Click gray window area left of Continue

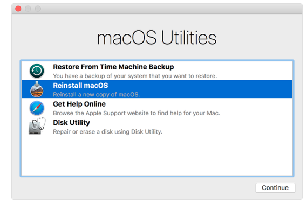pos(137,188)
